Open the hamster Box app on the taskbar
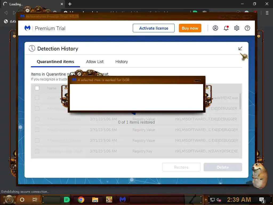This screenshot has height=205, width=273. click(109, 200)
